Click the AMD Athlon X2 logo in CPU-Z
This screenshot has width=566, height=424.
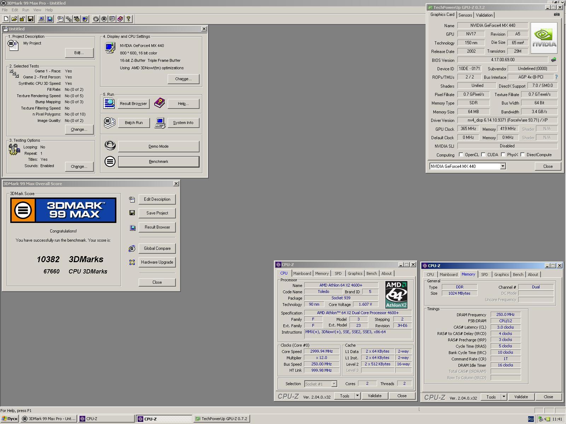click(396, 295)
